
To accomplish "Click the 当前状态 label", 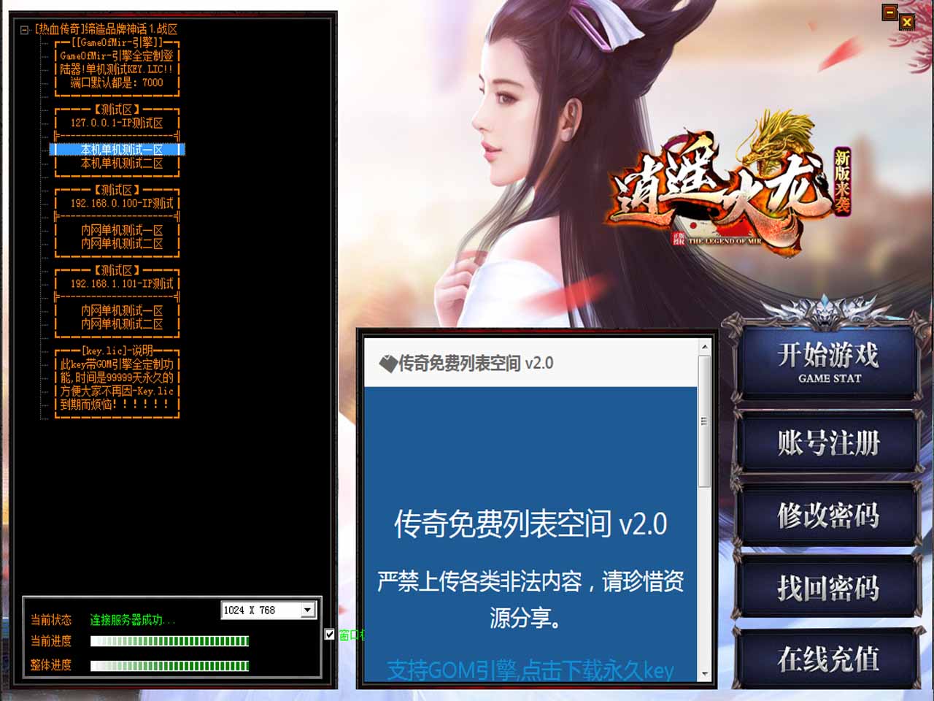I will click(51, 620).
